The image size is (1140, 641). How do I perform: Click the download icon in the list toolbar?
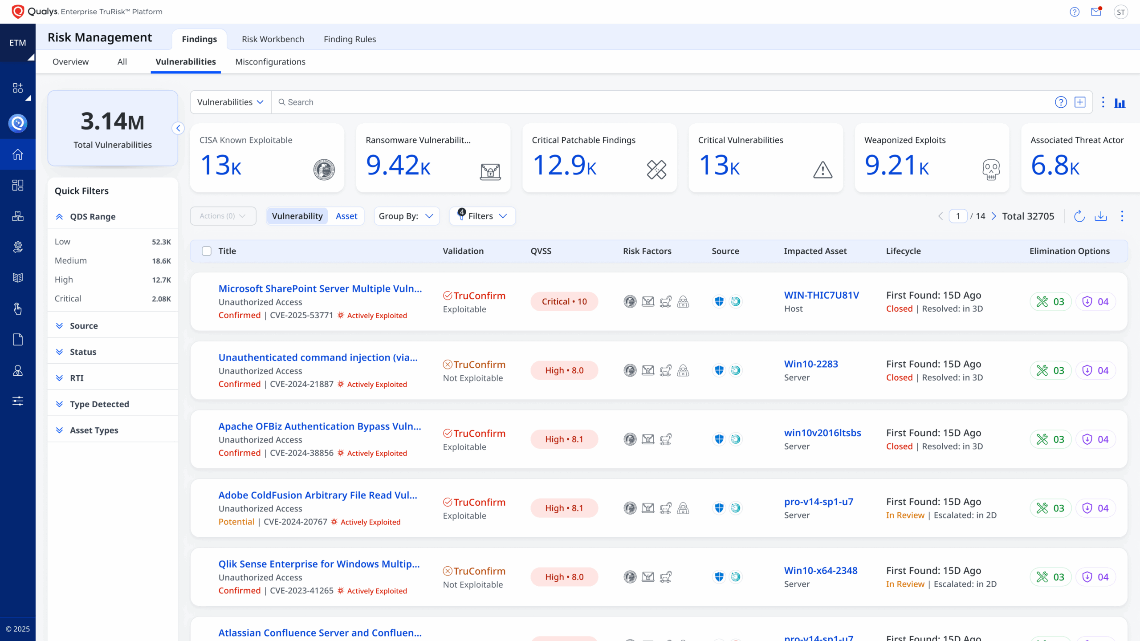[x=1101, y=216]
